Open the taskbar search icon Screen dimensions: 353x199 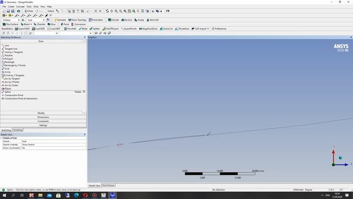13,195
